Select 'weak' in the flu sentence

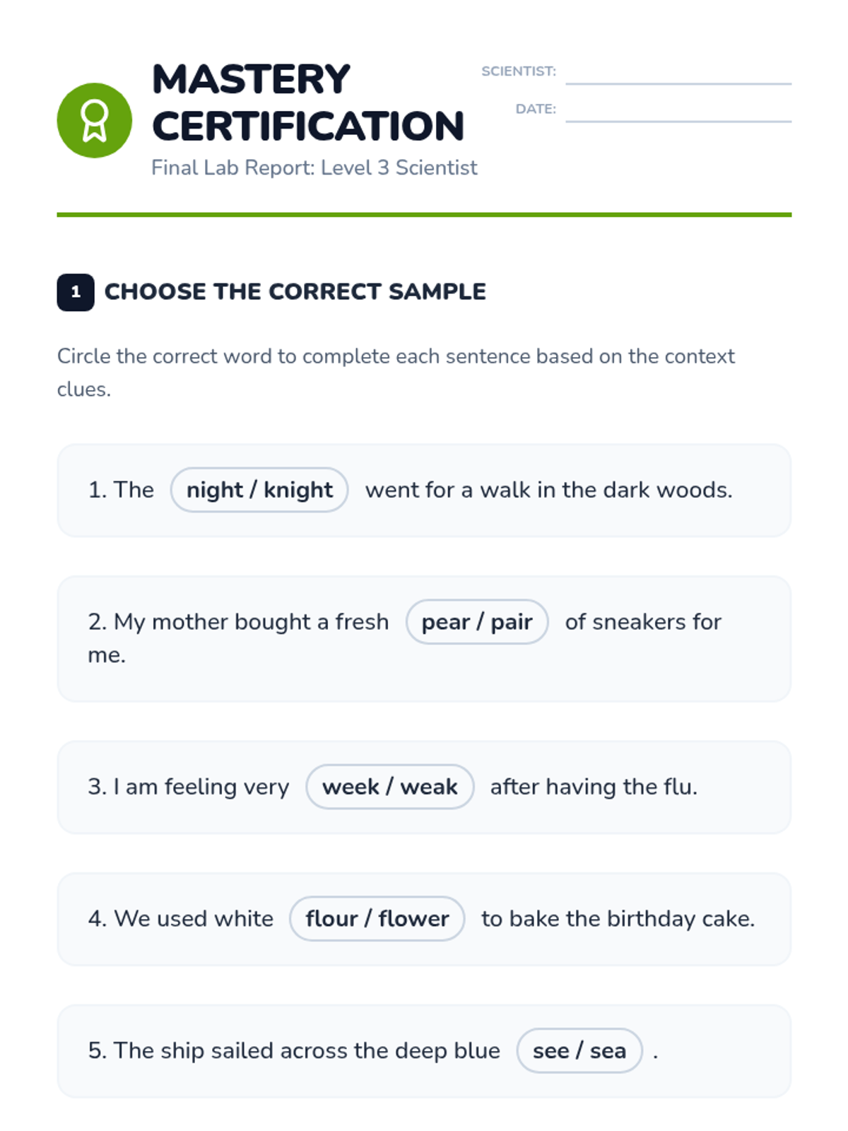429,787
